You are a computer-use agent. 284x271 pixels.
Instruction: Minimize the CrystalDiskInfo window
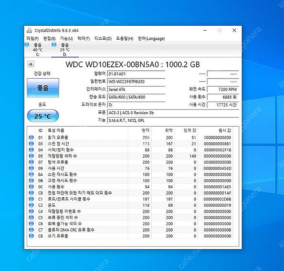205,30
